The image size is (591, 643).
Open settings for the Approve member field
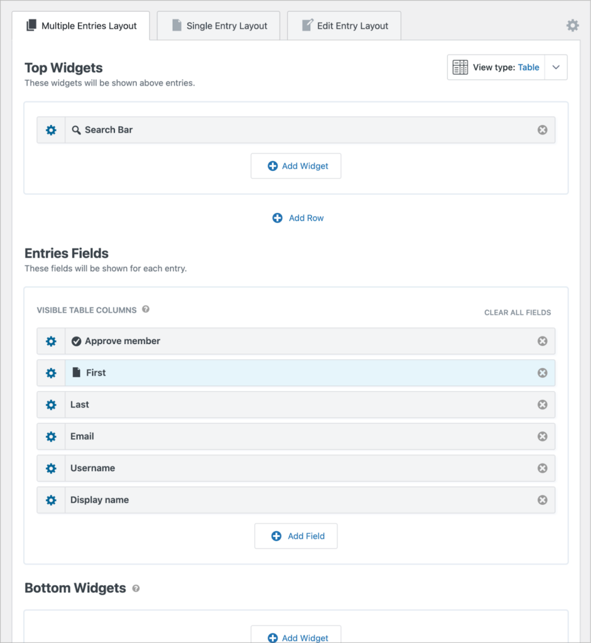click(51, 341)
